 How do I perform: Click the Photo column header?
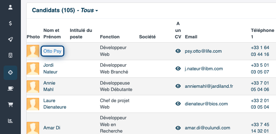33,37
